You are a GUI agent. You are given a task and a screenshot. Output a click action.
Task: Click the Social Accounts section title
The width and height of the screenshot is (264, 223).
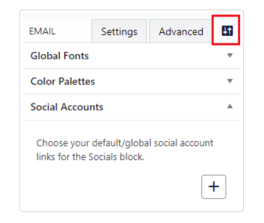tap(67, 107)
